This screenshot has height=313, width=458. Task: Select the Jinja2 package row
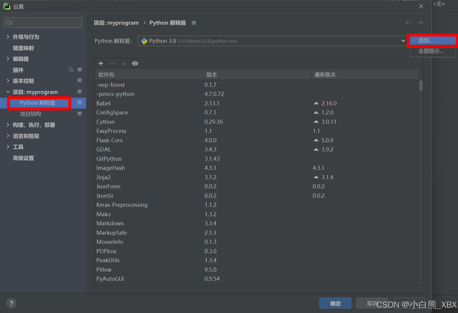[x=257, y=177]
